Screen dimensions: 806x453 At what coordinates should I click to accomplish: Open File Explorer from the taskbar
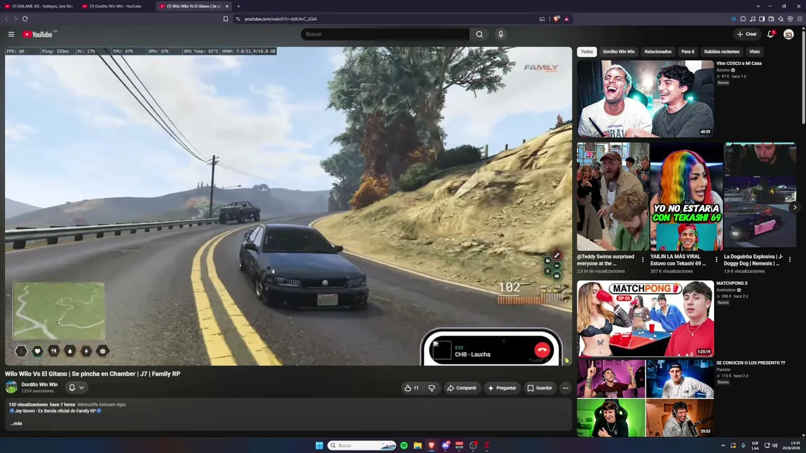[x=417, y=445]
